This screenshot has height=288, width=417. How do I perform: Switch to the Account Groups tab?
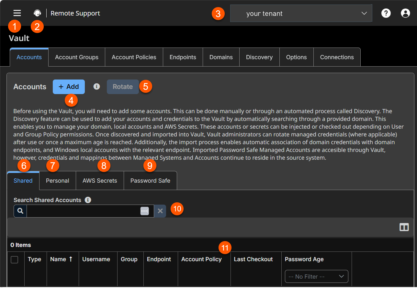(x=77, y=57)
